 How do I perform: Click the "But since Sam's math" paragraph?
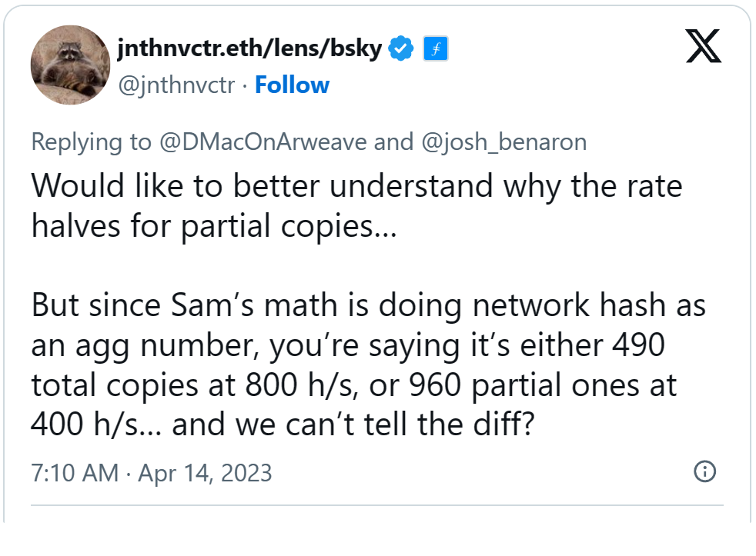click(368, 305)
